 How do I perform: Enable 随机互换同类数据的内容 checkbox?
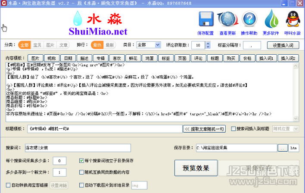point(81,172)
